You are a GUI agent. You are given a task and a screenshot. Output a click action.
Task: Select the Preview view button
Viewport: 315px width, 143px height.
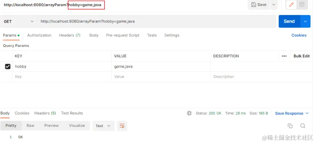51,126
